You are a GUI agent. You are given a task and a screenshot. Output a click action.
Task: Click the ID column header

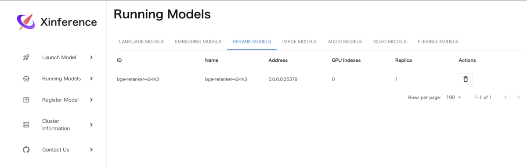pos(119,60)
